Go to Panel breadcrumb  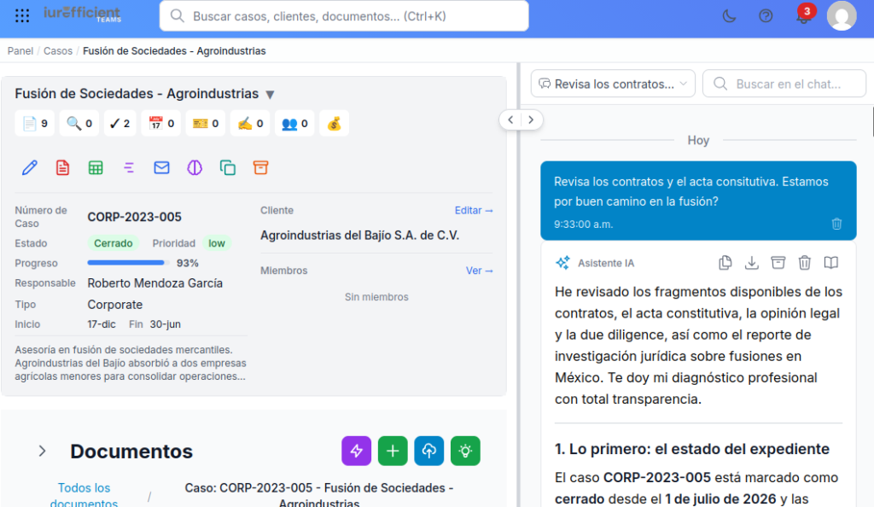coord(20,50)
